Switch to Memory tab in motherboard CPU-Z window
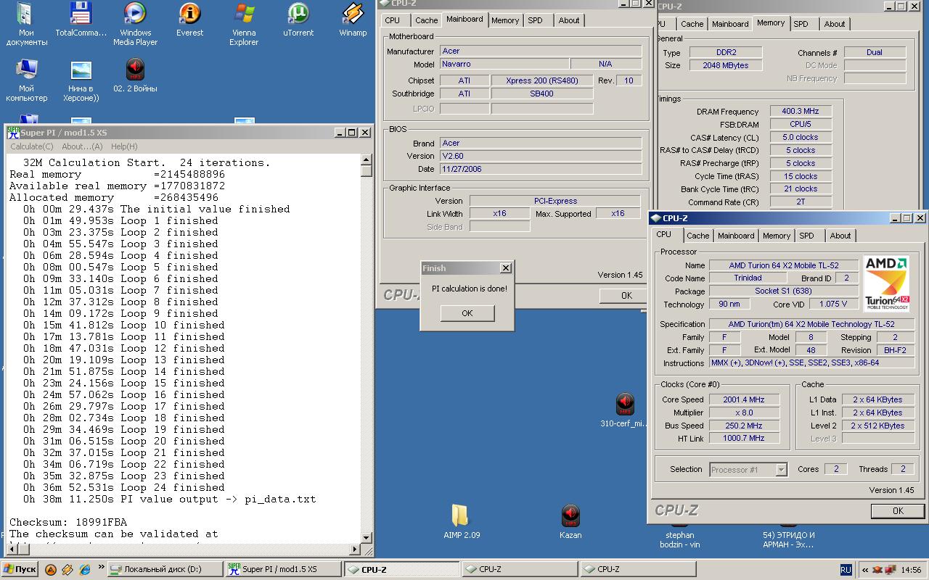Screen dimensions: 929x580 tap(505, 20)
